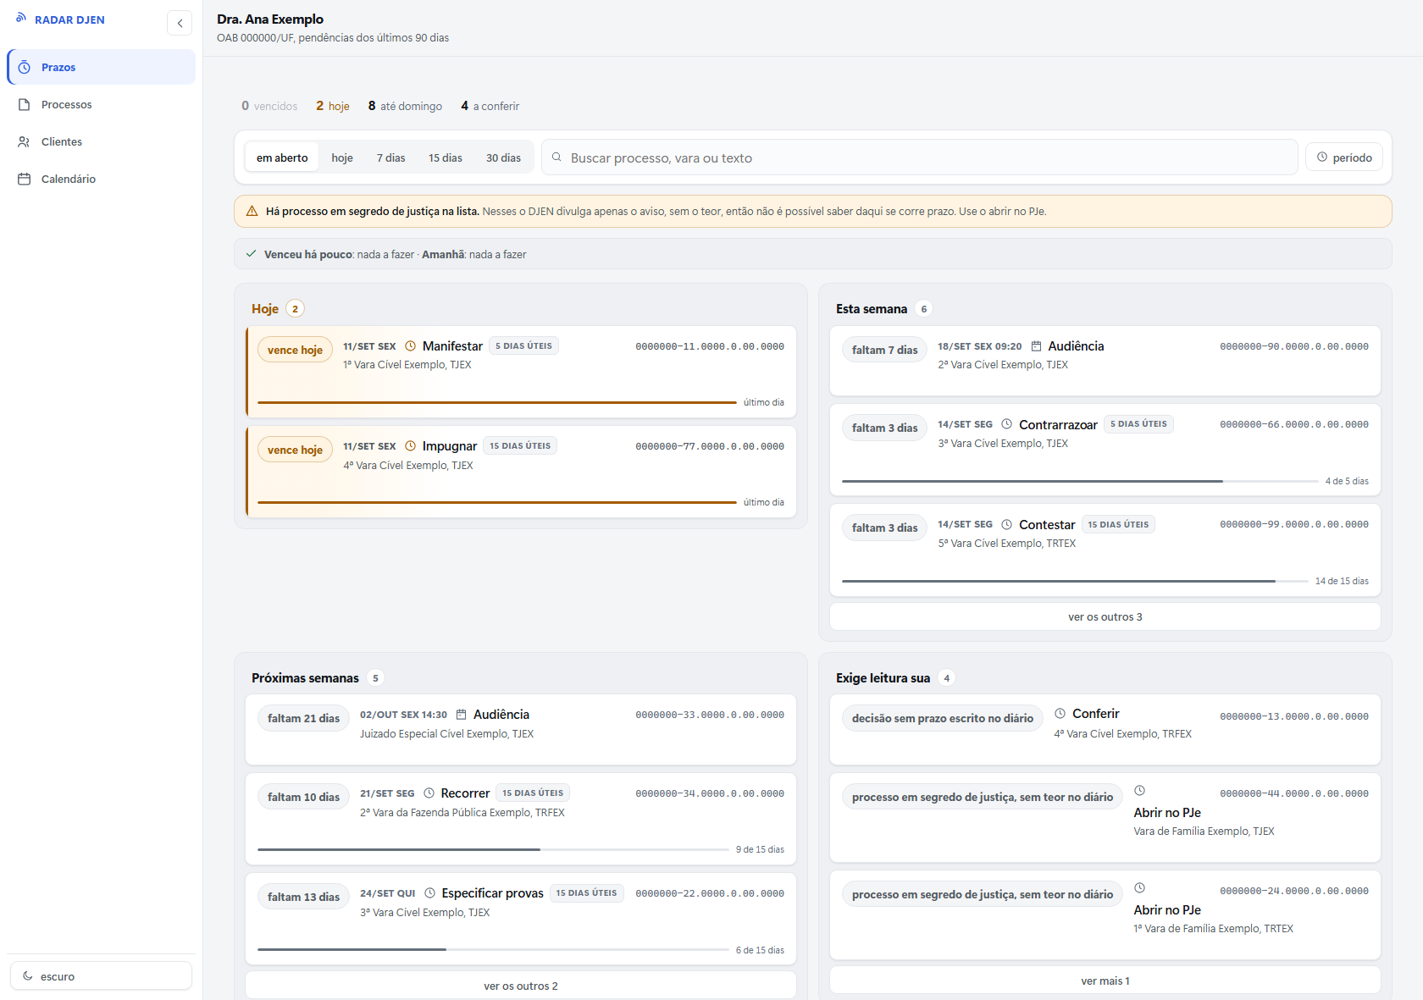
Task: Click the calendar icon beside 02/OUT Audiência
Action: pos(462,714)
